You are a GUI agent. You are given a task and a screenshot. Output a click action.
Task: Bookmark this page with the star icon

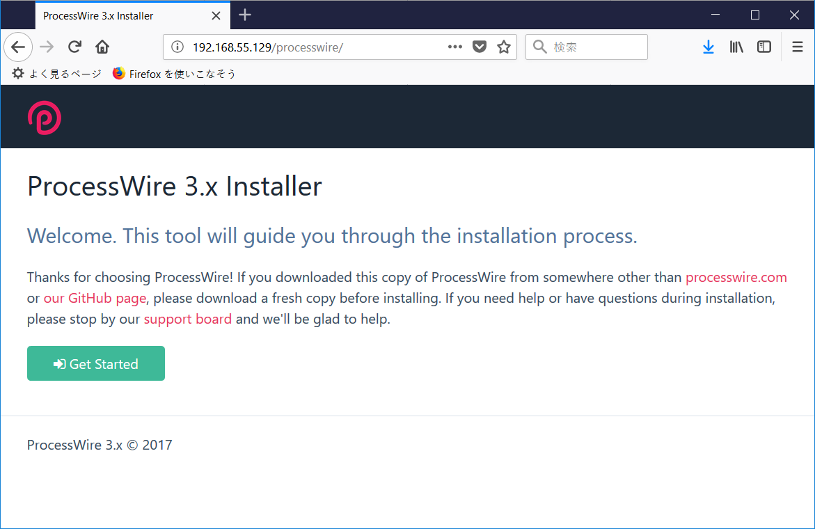503,47
